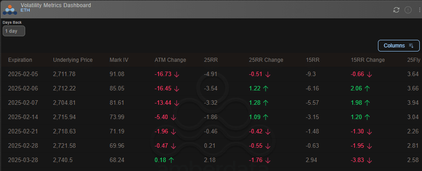Sort by the 15RR Change column header

click(x=368, y=60)
